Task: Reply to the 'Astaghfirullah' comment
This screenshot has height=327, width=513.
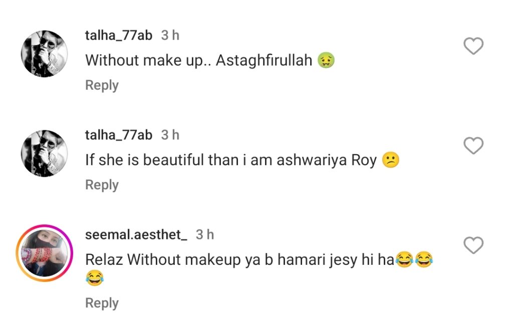Action: coord(102,85)
